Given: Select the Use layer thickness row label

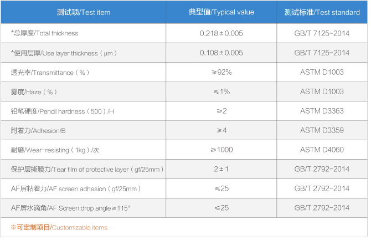Looking at the screenshot, I should click(x=64, y=53).
